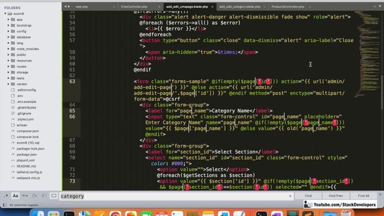Switch to the CmsController.php tab
Viewport: 384px width, 216px height.
134,7
